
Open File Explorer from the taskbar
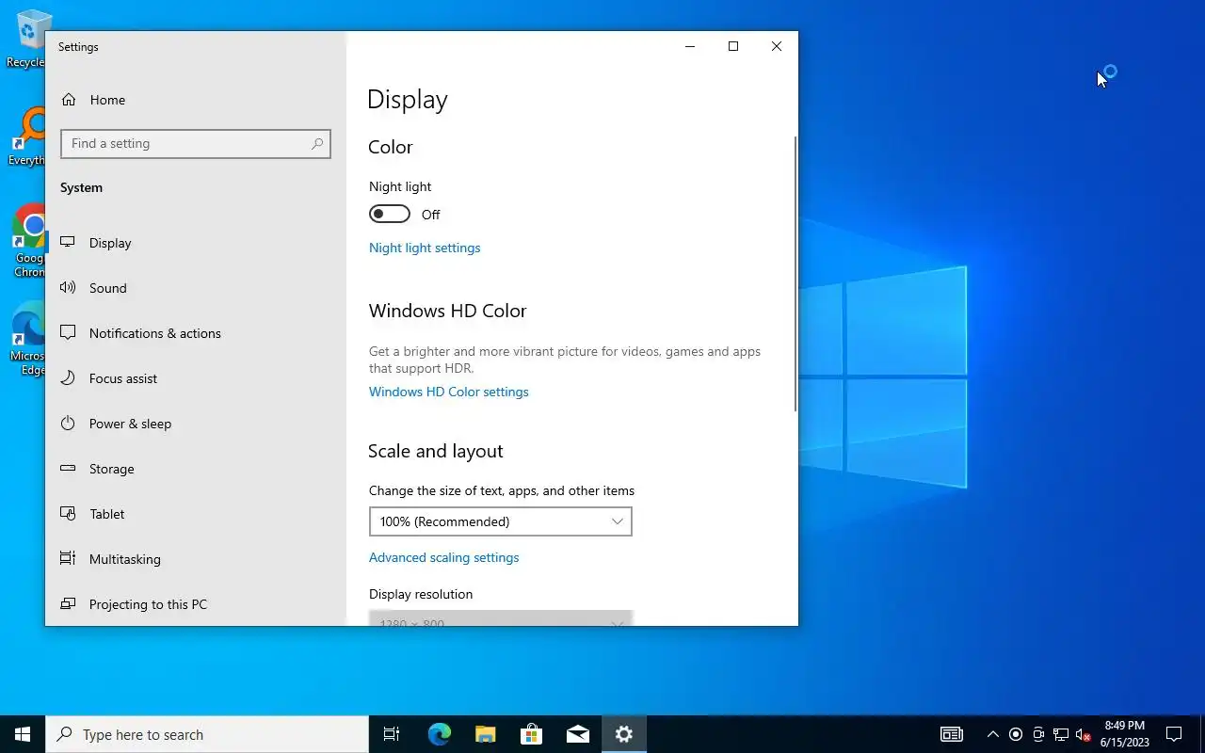485,734
